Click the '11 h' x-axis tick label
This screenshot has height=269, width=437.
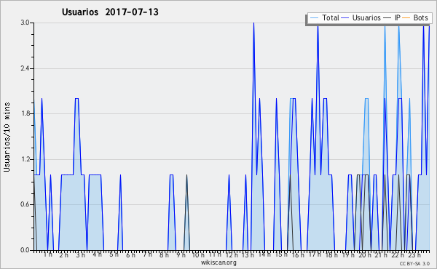click(x=215, y=254)
